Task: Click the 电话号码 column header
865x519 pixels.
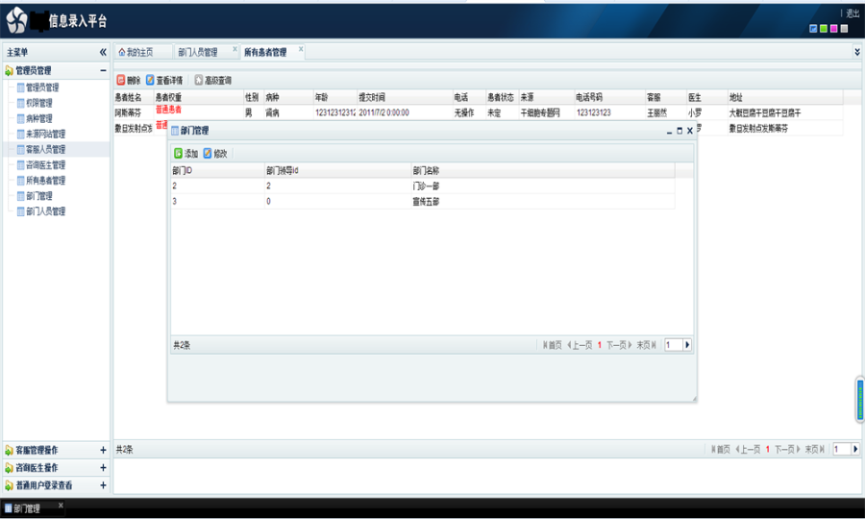Action: coord(609,98)
